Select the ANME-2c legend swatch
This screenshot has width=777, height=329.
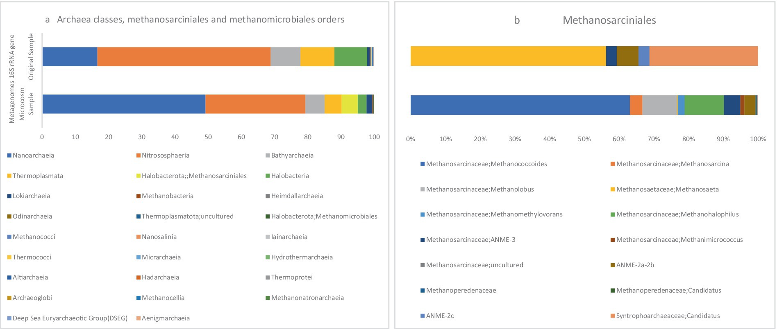pos(423,316)
